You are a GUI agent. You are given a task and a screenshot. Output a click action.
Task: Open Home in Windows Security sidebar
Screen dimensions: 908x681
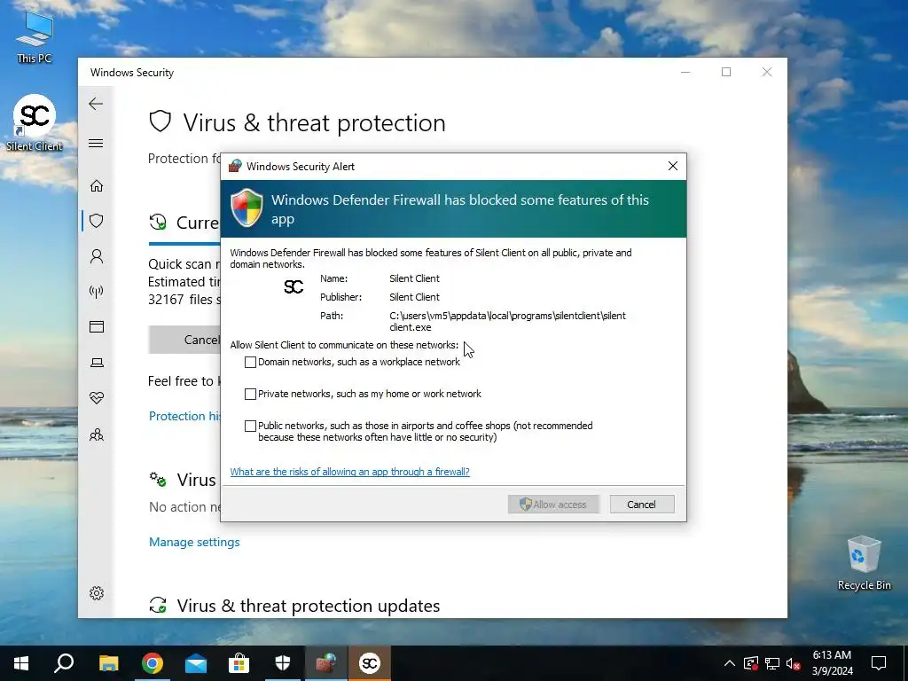pyautogui.click(x=96, y=185)
